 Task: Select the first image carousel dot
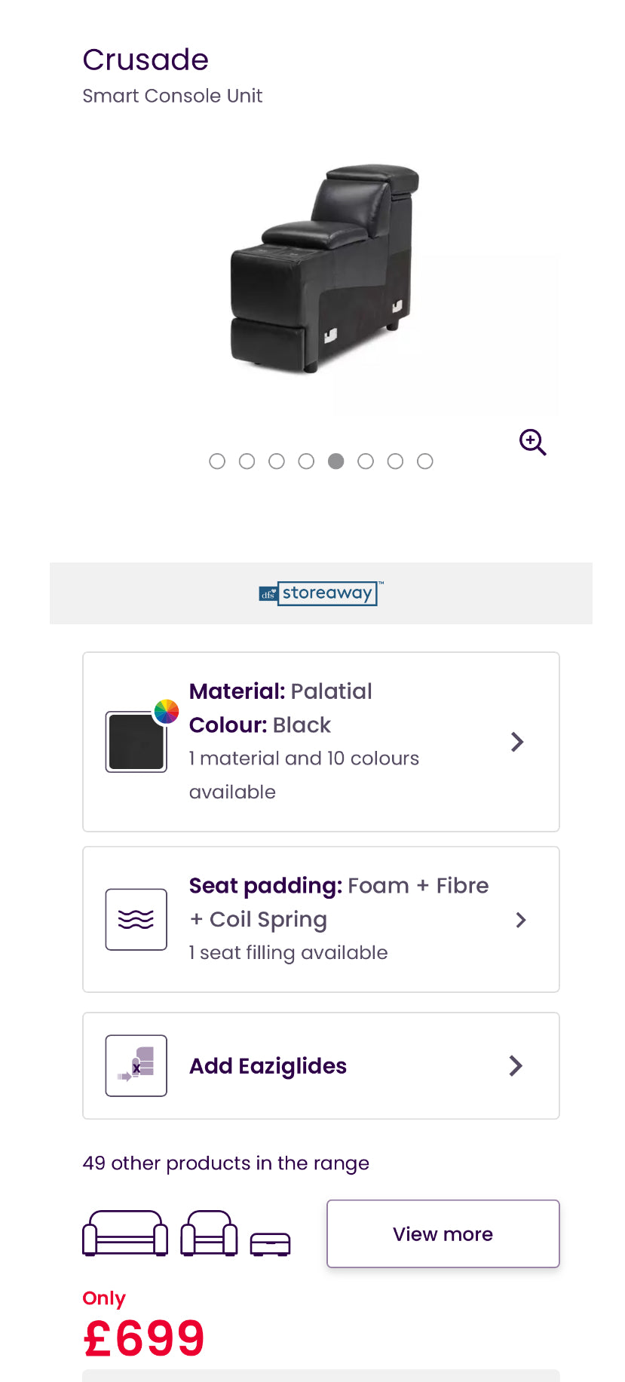pyautogui.click(x=217, y=461)
